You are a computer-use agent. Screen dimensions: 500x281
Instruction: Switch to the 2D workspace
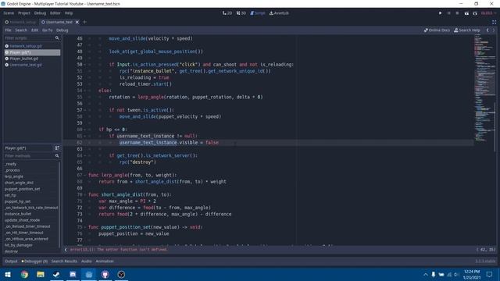[227, 13]
